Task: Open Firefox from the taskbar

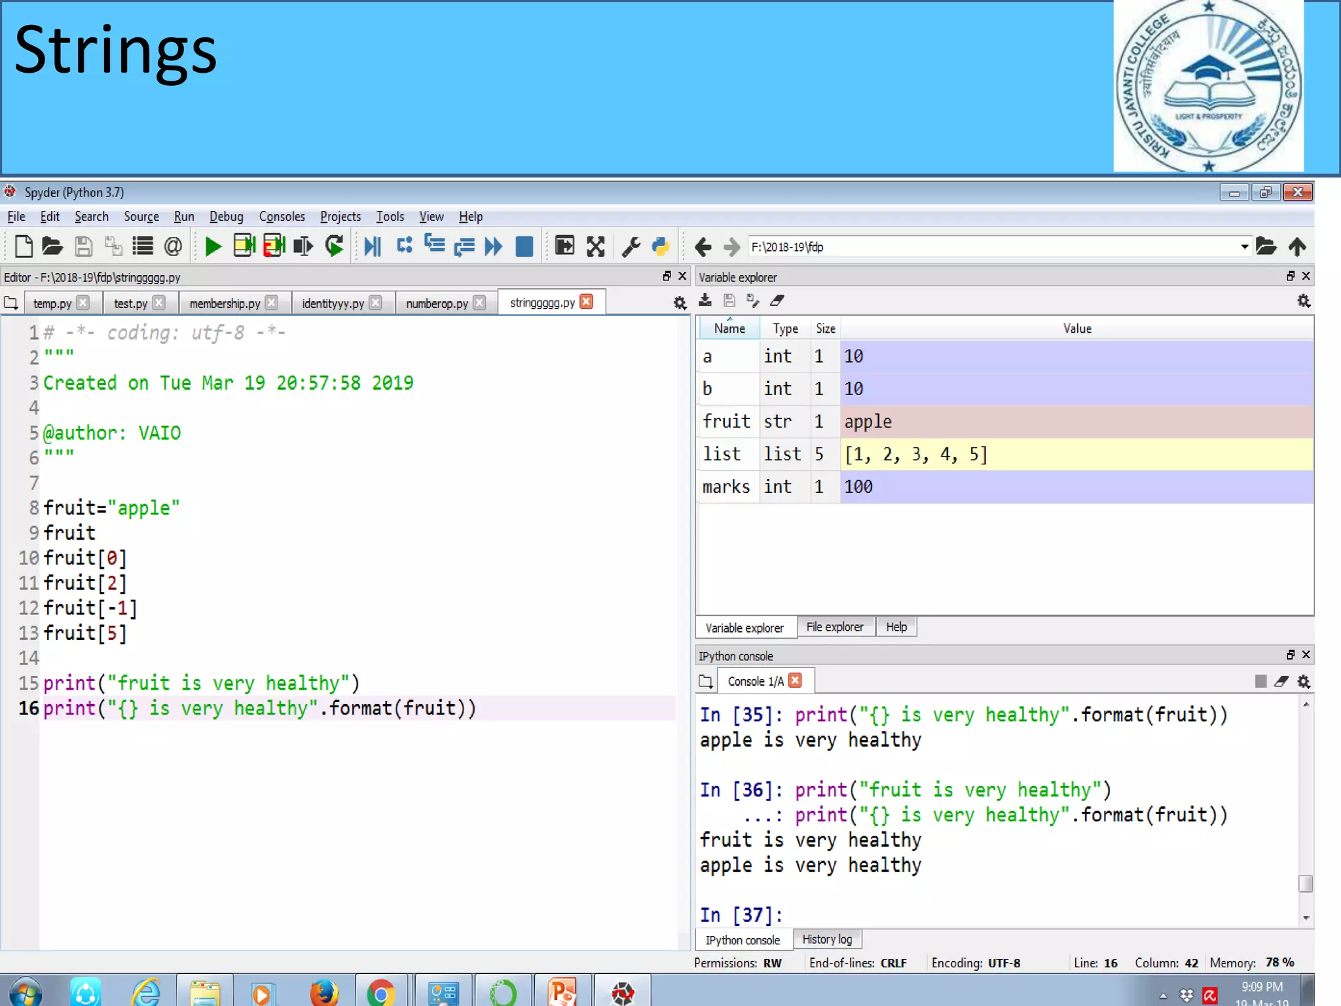Action: click(323, 993)
